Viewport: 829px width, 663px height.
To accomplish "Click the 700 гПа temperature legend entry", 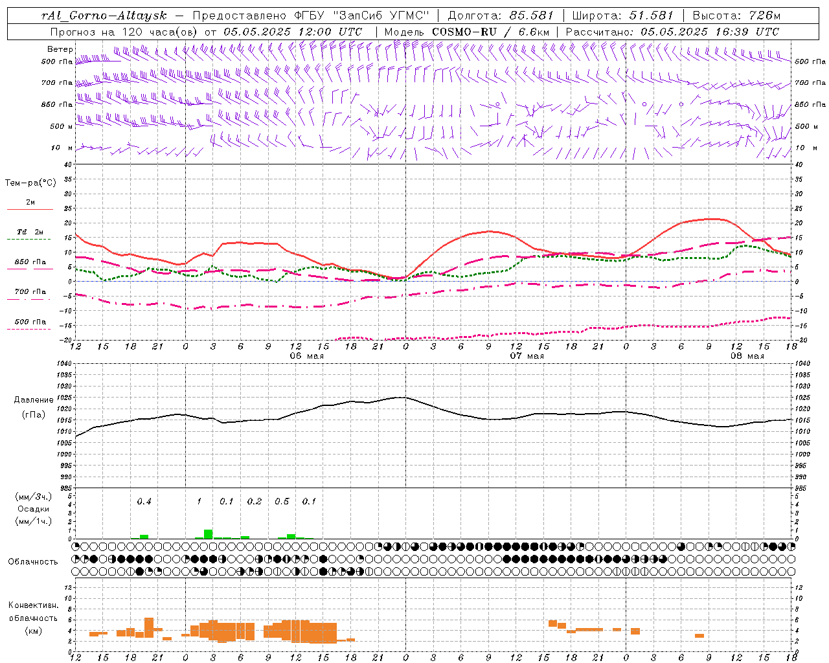I will pyautogui.click(x=30, y=291).
